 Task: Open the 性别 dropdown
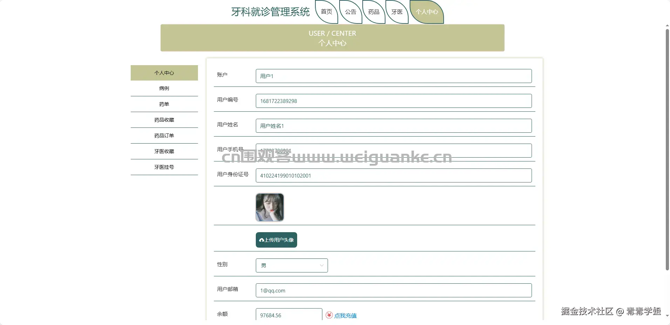pyautogui.click(x=292, y=265)
